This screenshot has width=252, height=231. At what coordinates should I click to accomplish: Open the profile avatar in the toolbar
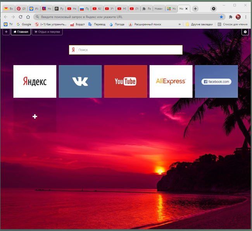tap(238, 17)
